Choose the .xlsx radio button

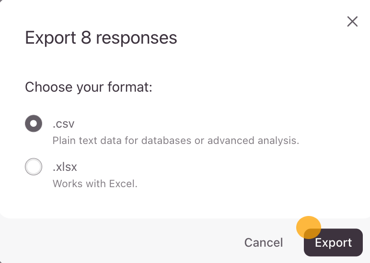point(33,167)
